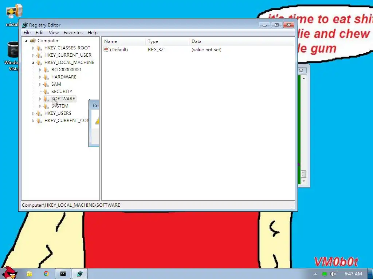Expand the HKEY_CLASSES_ROOT key

[x=33, y=48]
